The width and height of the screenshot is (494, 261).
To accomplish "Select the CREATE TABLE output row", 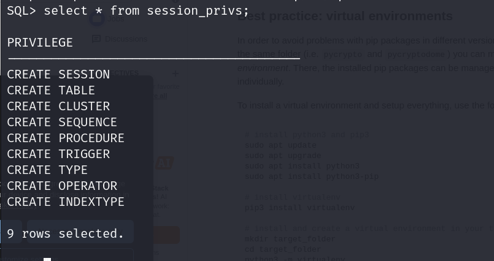I will pyautogui.click(x=51, y=91).
